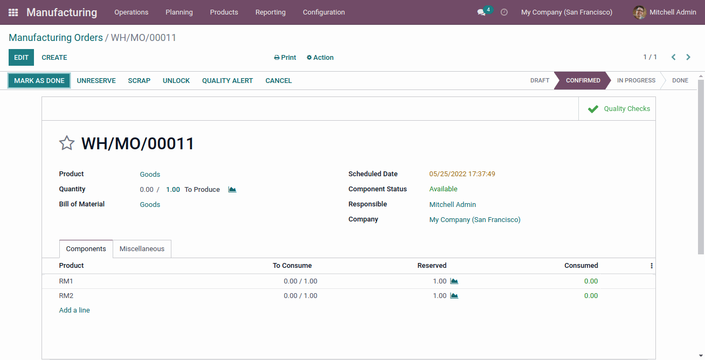705x360 pixels.
Task: Toggle the favorite star for WH/MO/00011
Action: 66,143
